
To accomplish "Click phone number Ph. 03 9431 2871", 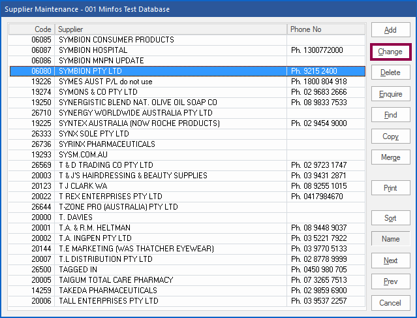I will (318, 176).
